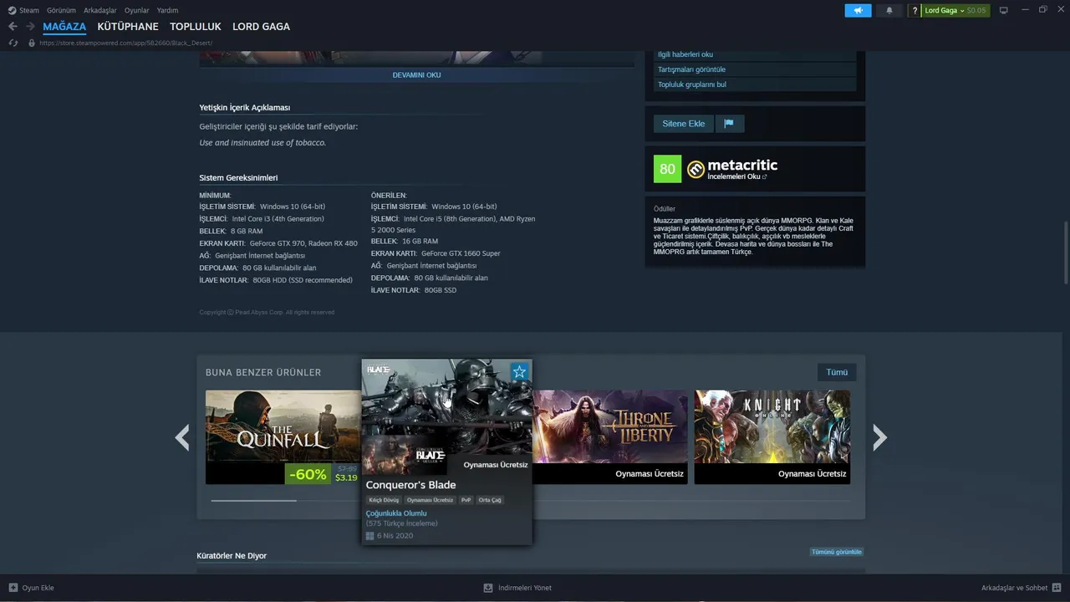Open the Topluluk gruplarını bul link

(692, 84)
